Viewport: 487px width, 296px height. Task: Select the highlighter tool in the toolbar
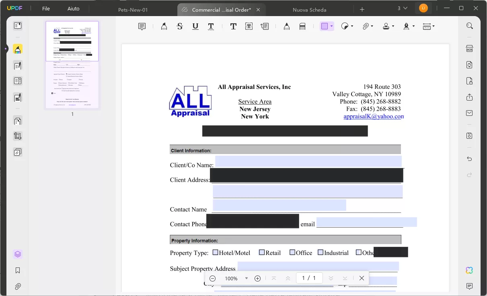(164, 27)
